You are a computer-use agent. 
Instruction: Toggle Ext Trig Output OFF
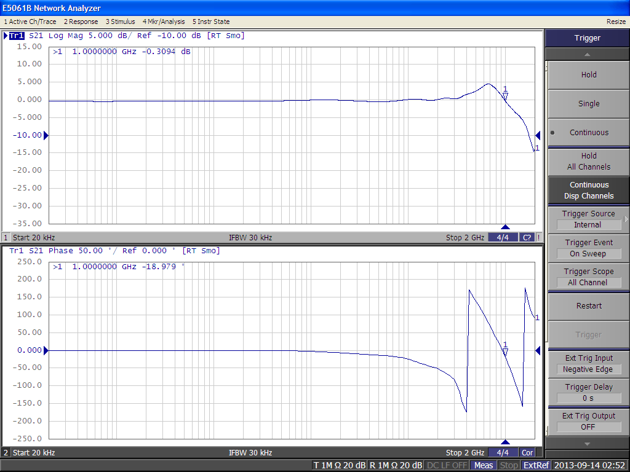point(589,422)
